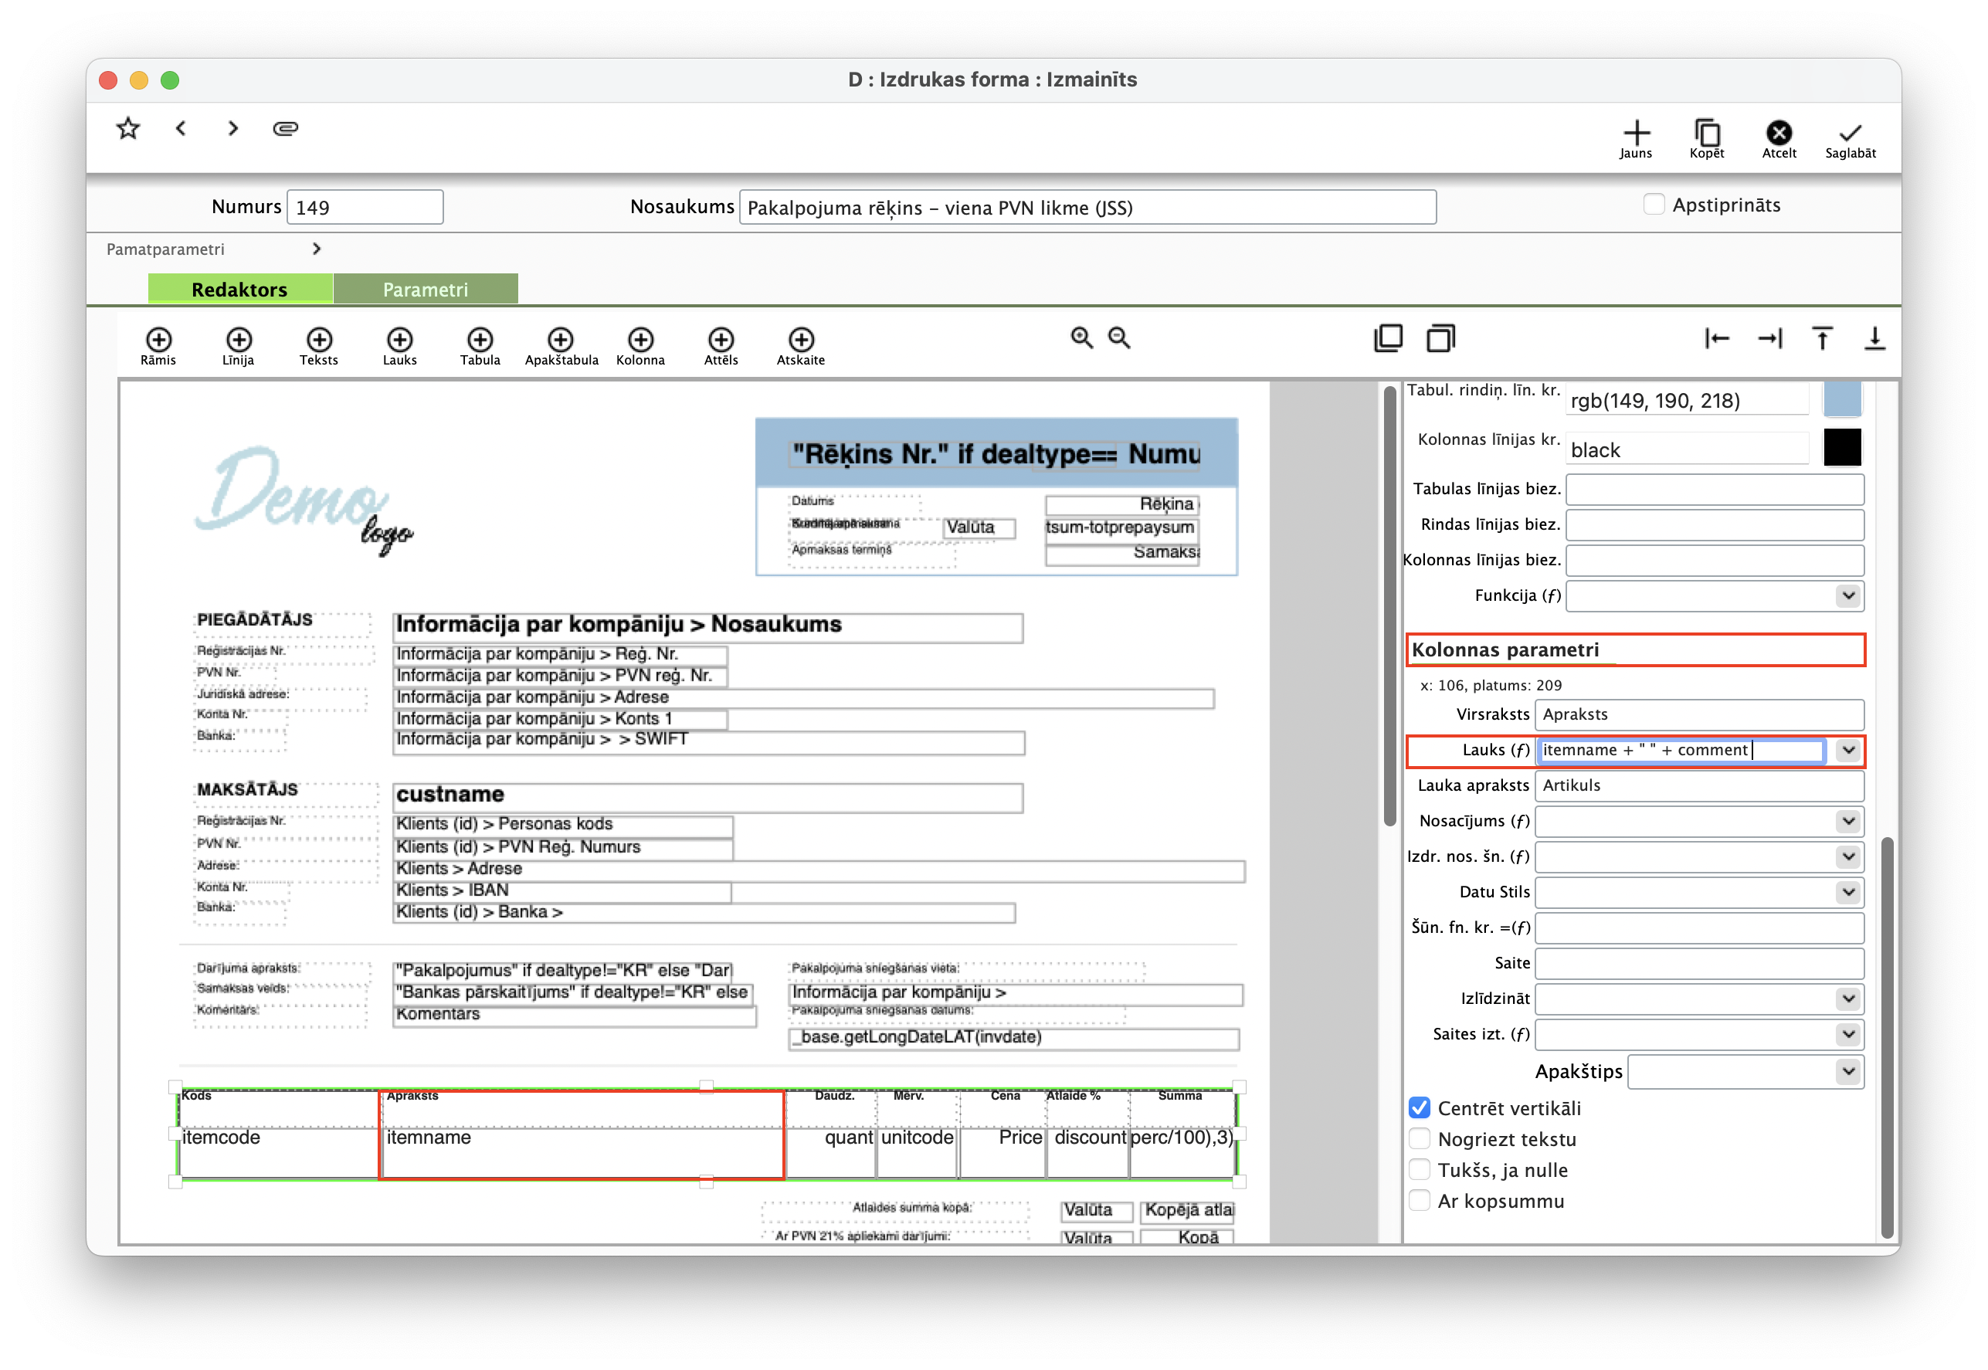
Task: Click the send-to-back layer icon
Action: point(1441,338)
